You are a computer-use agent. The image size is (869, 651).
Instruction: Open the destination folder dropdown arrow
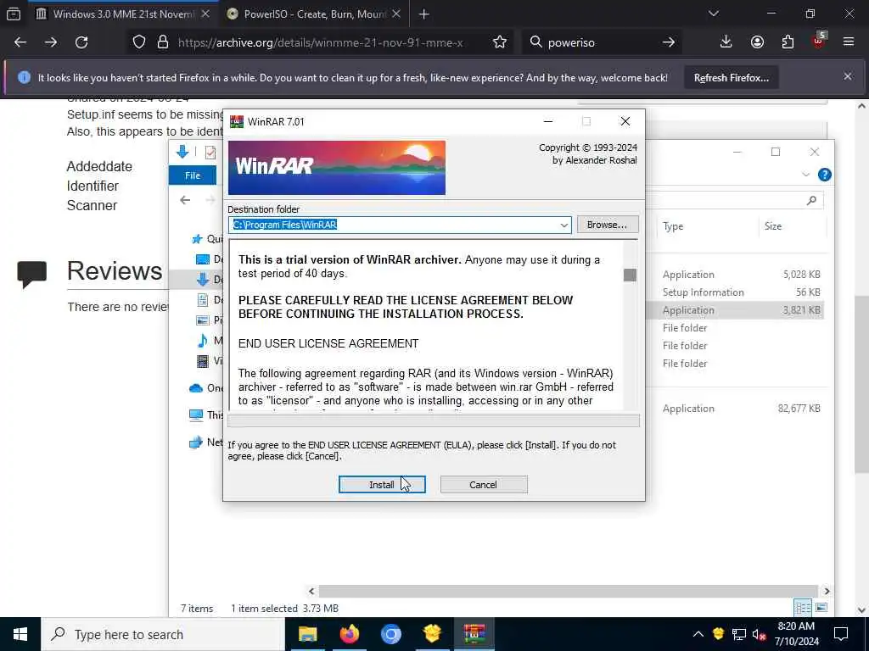click(x=563, y=225)
